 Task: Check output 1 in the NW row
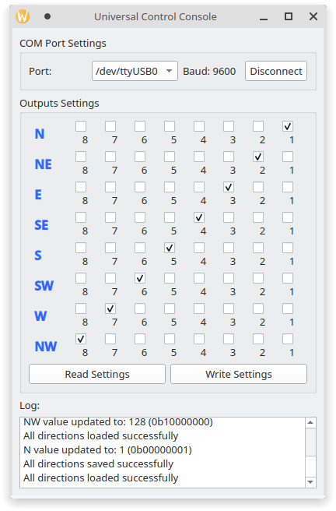coord(288,339)
